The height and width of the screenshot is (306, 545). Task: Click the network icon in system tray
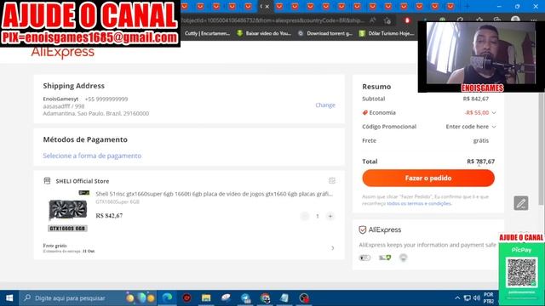[x=468, y=298]
